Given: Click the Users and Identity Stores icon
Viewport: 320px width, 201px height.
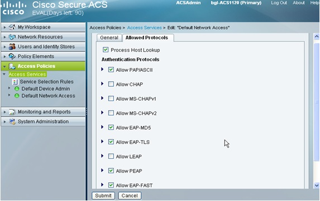Looking at the screenshot, I should pyautogui.click(x=12, y=47).
